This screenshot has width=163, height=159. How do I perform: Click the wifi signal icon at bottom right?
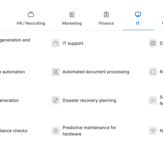(x=153, y=131)
